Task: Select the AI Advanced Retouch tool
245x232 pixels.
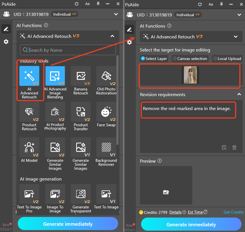Action: coord(30,76)
